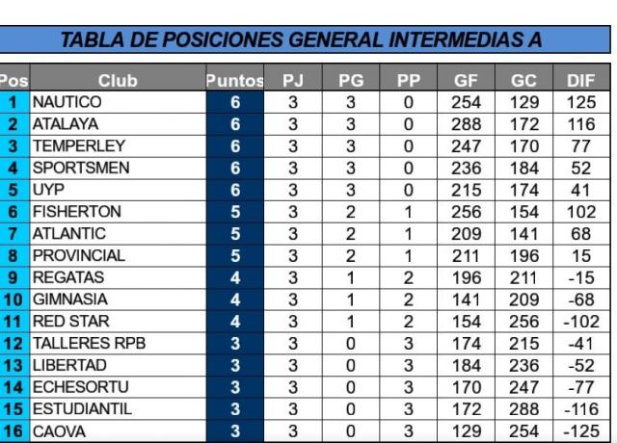Viewport: 617px width, 443px height.
Task: Click the table title banner
Action: [305, 39]
